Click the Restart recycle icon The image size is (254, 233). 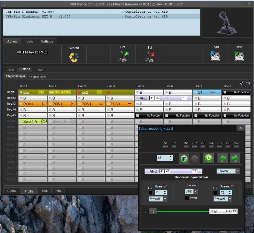[74, 57]
